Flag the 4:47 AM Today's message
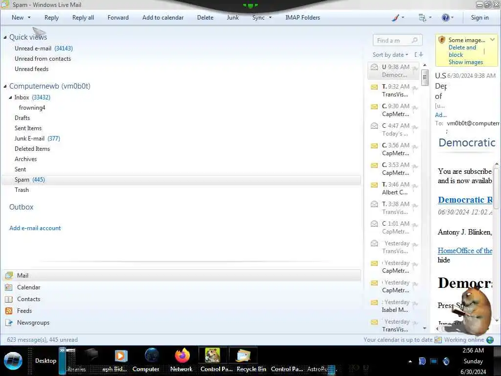 [x=415, y=128]
